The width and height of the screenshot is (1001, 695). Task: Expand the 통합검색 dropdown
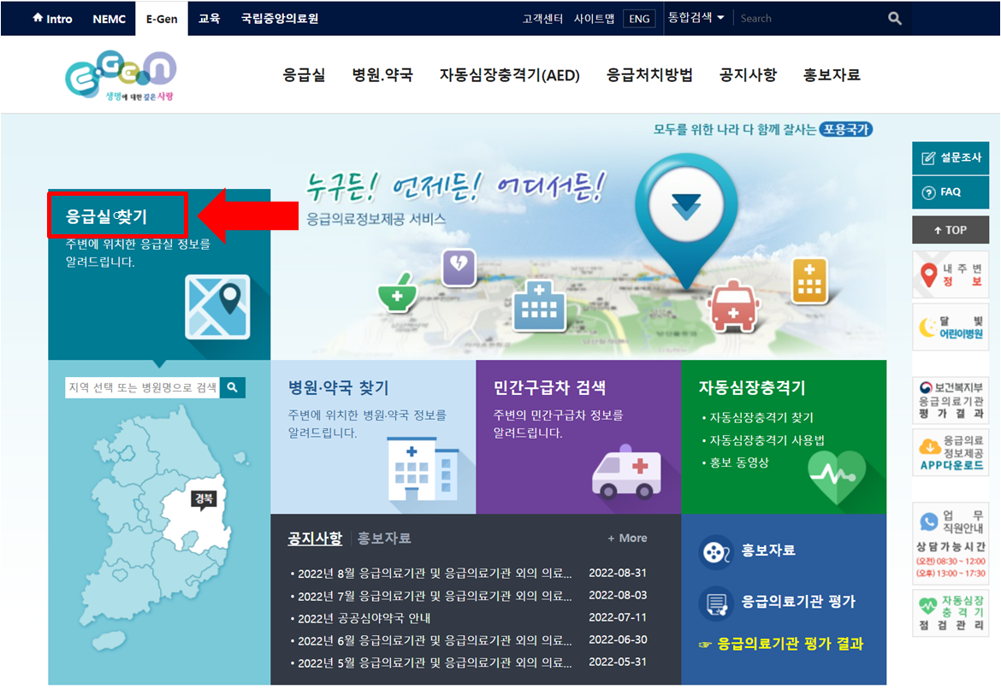(x=696, y=18)
